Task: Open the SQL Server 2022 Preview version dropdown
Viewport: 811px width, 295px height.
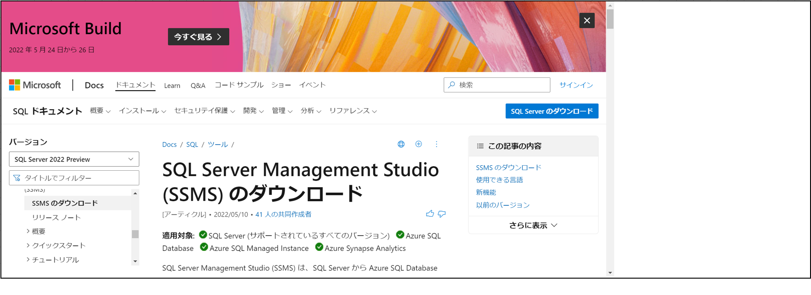Action: coord(74,159)
